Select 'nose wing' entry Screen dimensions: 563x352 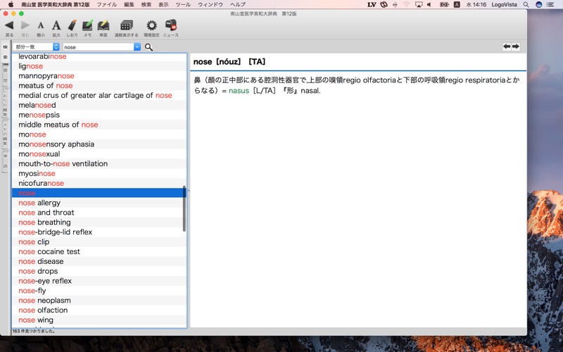[x=99, y=320]
